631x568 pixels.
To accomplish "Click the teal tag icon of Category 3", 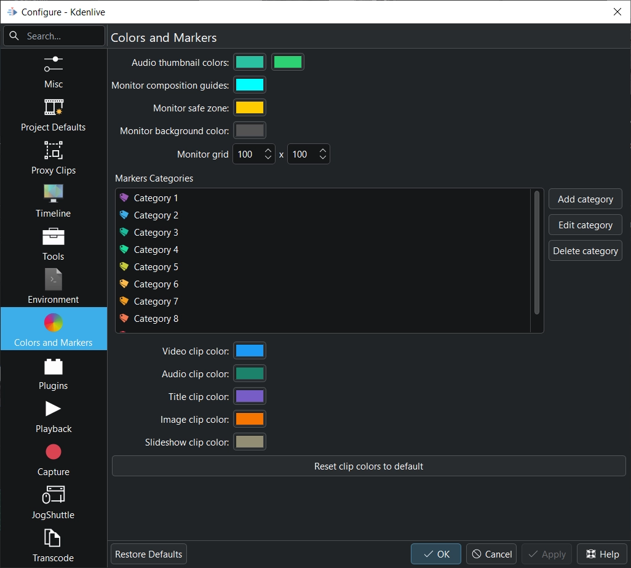I will (x=124, y=232).
